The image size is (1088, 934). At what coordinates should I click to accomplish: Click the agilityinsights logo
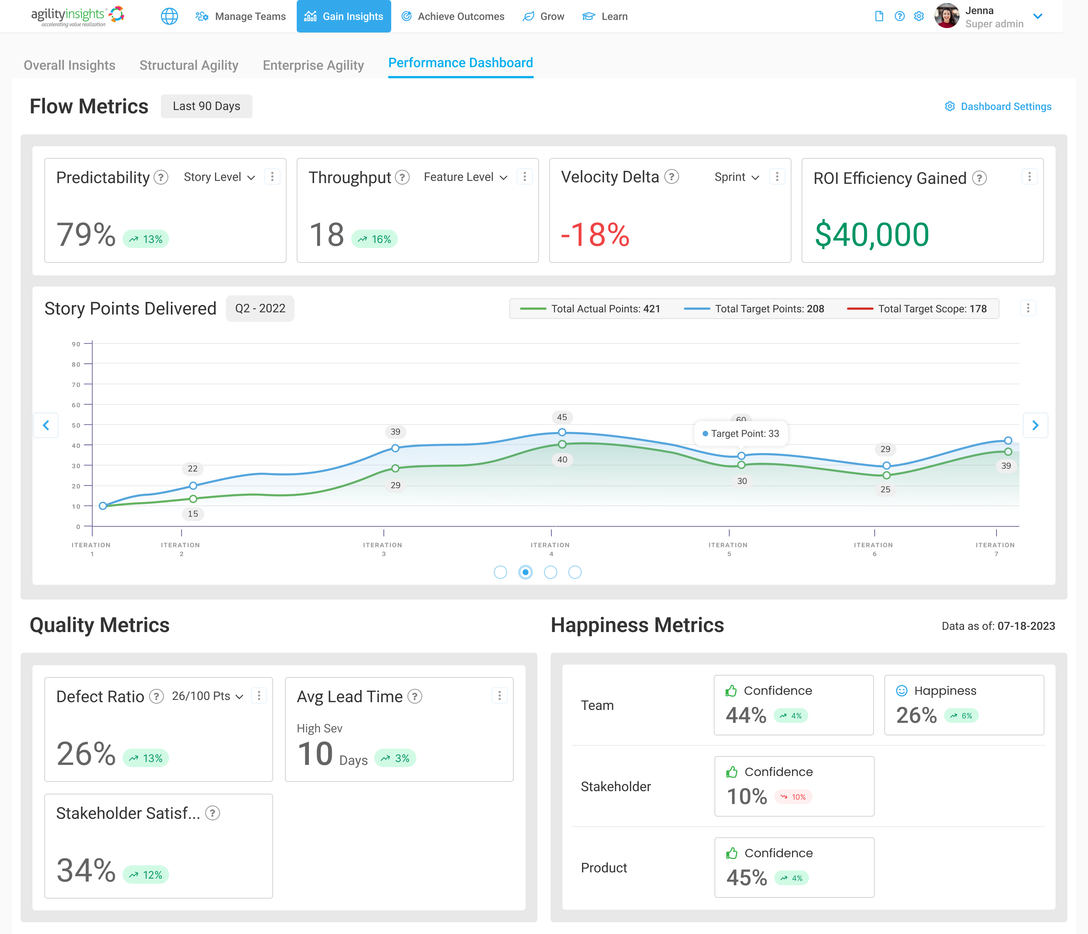click(78, 16)
